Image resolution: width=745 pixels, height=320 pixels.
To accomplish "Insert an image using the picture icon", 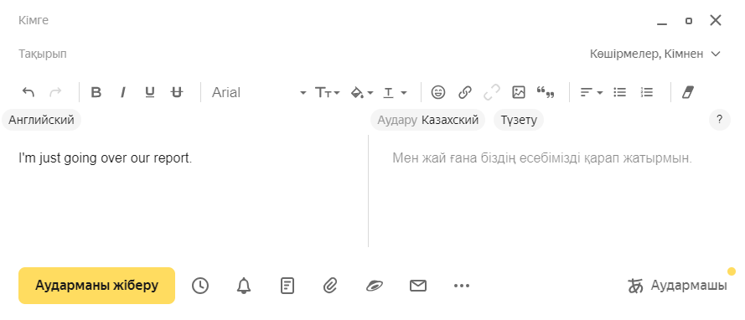I will 519,92.
